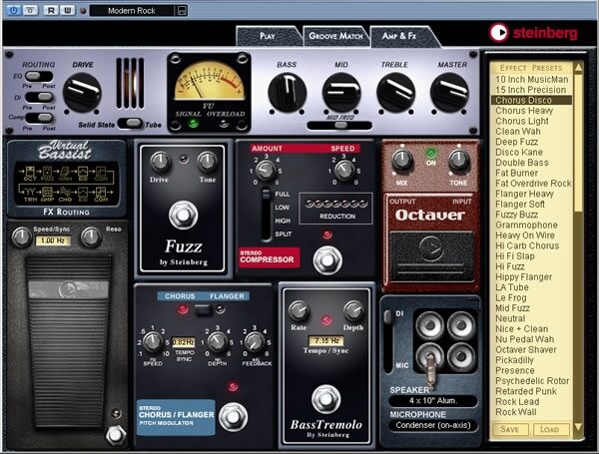
Task: Switch to the Play tab
Action: click(x=267, y=36)
